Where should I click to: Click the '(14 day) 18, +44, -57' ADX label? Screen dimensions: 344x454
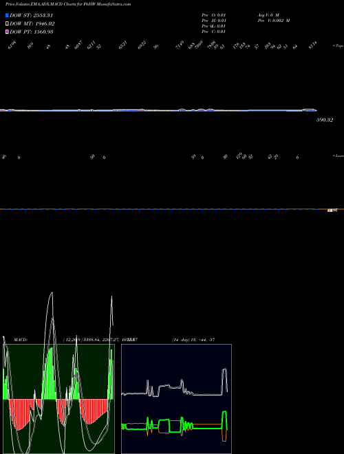[x=193, y=340]
